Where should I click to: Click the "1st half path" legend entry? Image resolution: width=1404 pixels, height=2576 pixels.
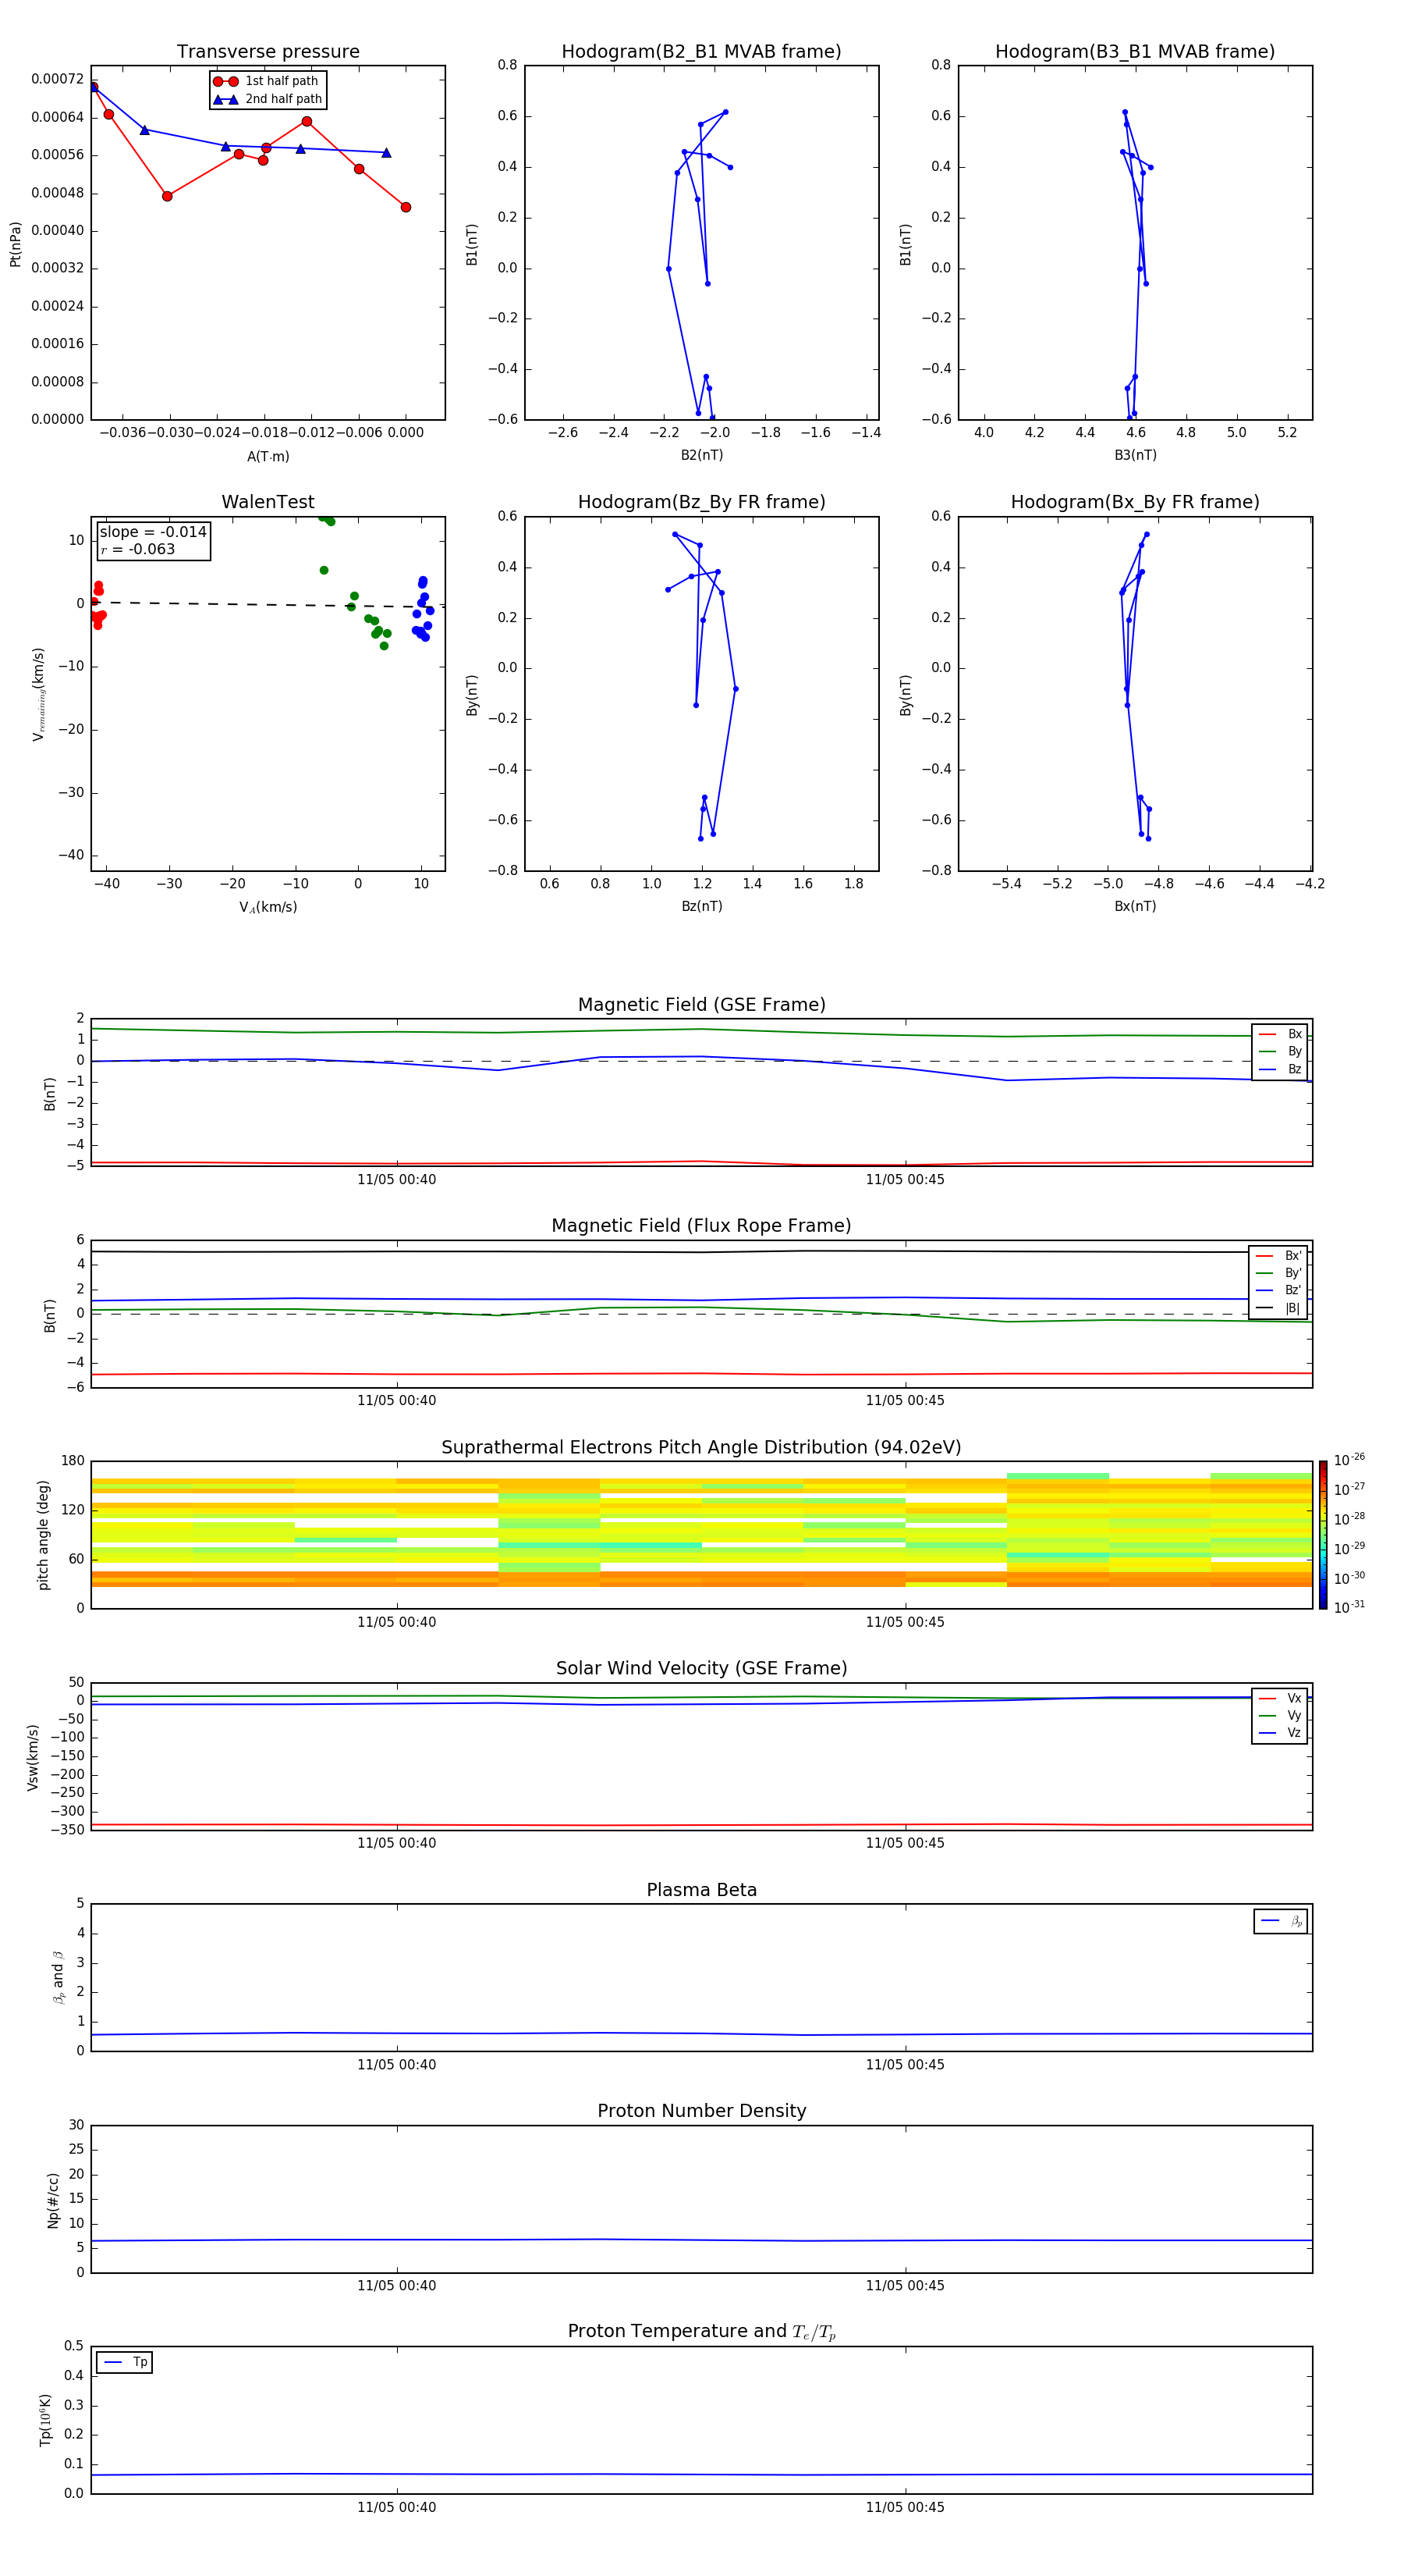pyautogui.click(x=267, y=81)
